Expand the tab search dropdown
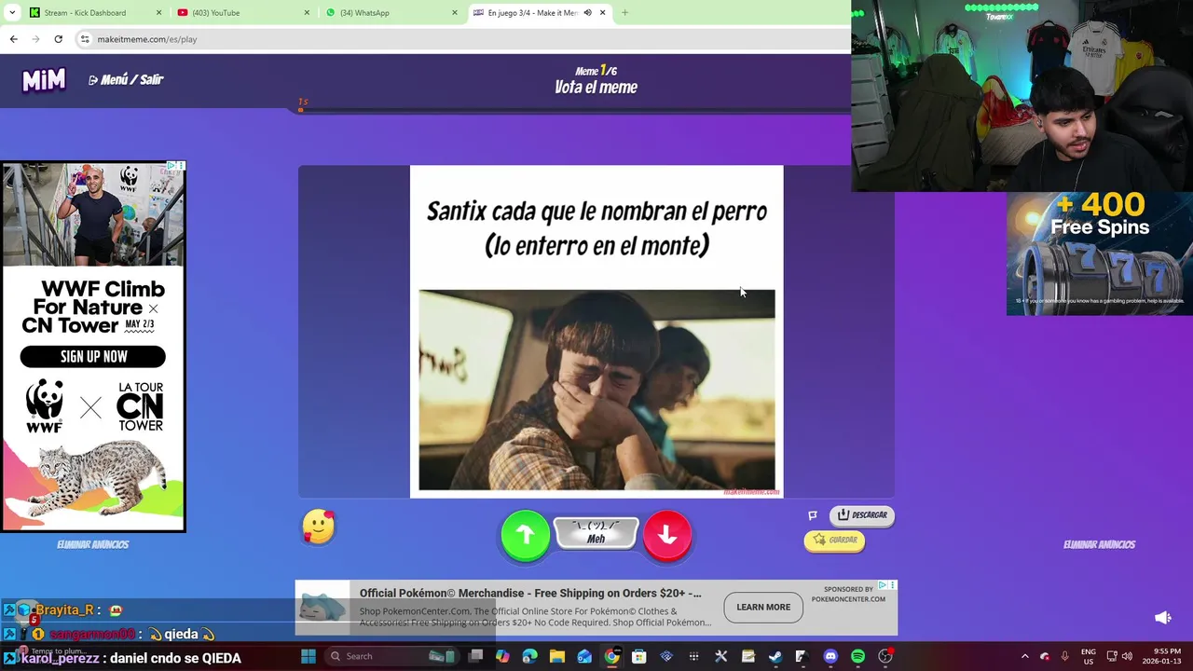This screenshot has height=671, width=1193. [x=11, y=13]
